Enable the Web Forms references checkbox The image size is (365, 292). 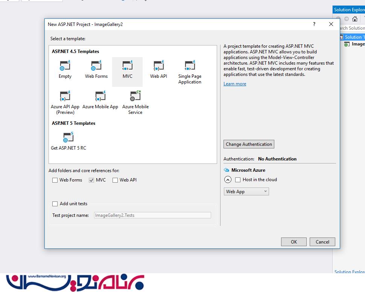click(55, 180)
